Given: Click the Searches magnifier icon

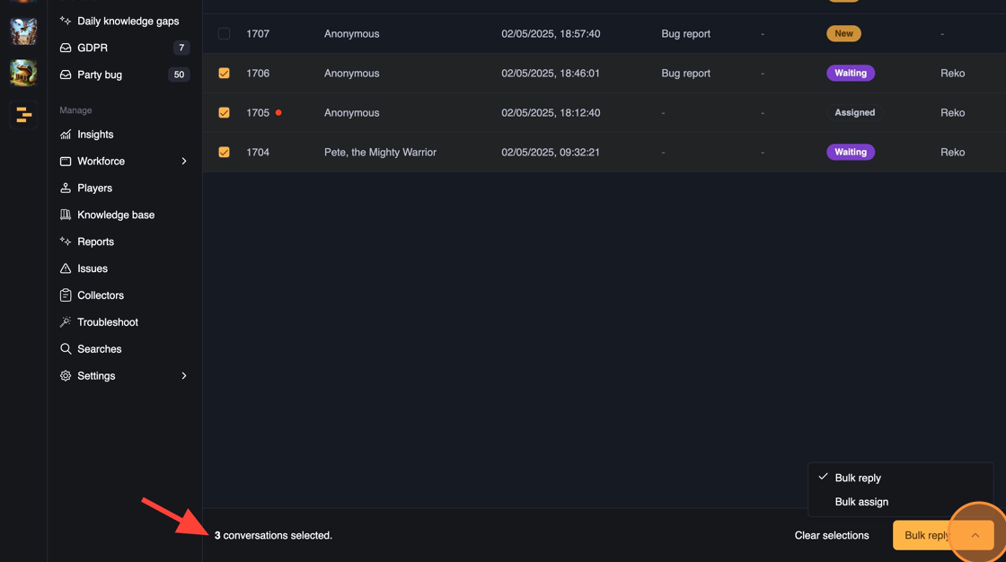Looking at the screenshot, I should pos(66,349).
